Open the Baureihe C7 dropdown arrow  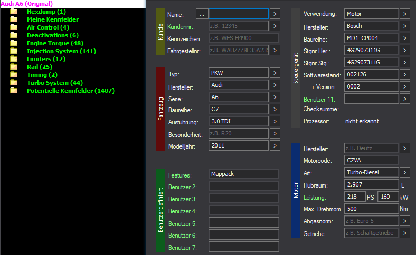(x=275, y=110)
